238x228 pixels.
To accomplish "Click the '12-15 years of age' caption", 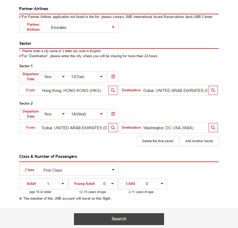I will pyautogui.click(x=92, y=192).
